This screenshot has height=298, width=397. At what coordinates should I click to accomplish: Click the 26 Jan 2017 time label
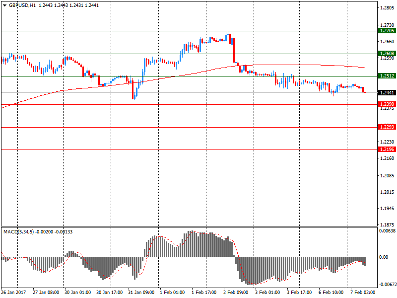click(x=13, y=293)
